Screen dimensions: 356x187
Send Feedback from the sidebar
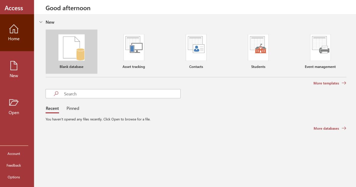coord(14,165)
